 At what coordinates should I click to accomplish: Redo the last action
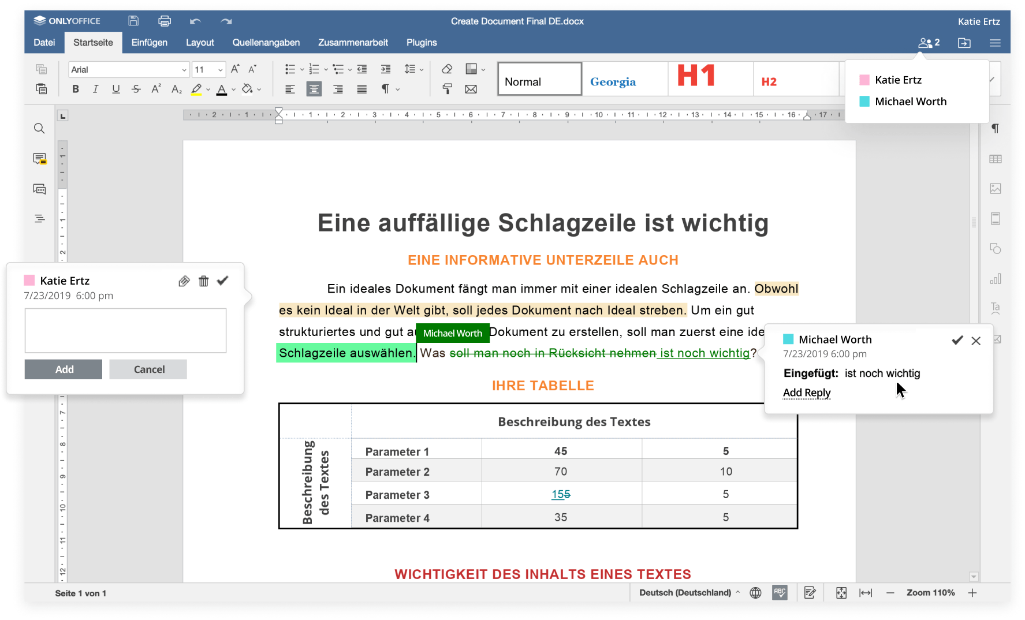[226, 21]
